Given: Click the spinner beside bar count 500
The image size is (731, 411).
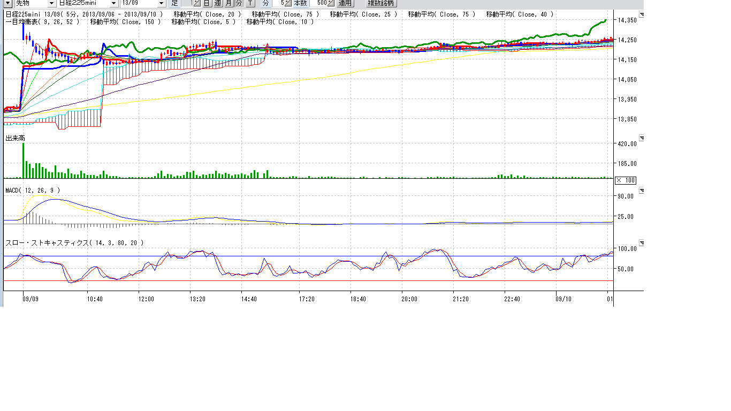Looking at the screenshot, I should click(x=331, y=3).
